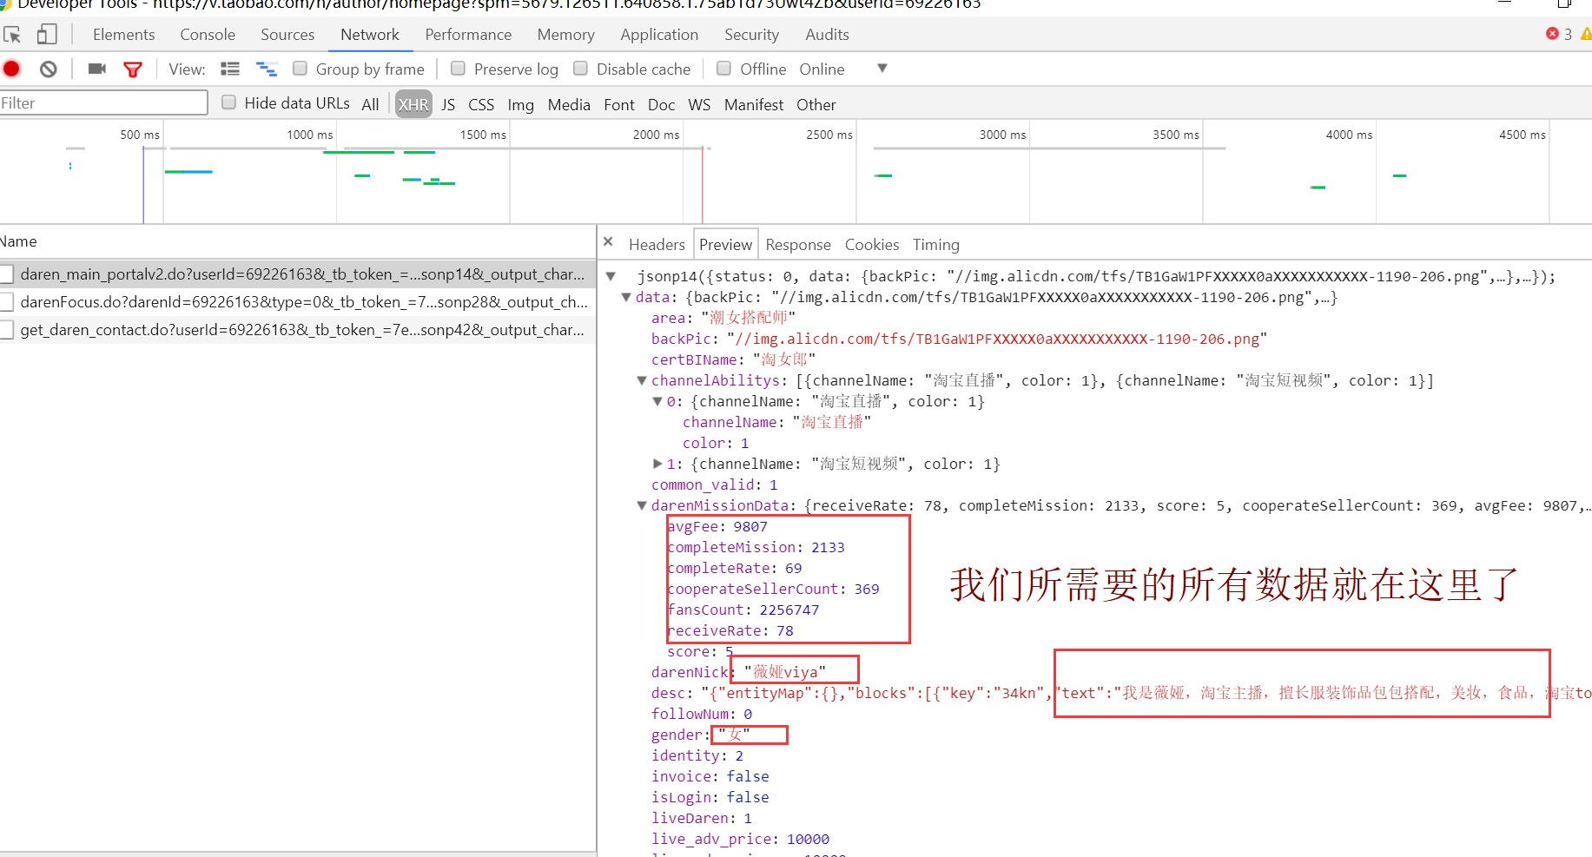Sort by the Name column header
This screenshot has height=857, width=1592.
(297, 241)
